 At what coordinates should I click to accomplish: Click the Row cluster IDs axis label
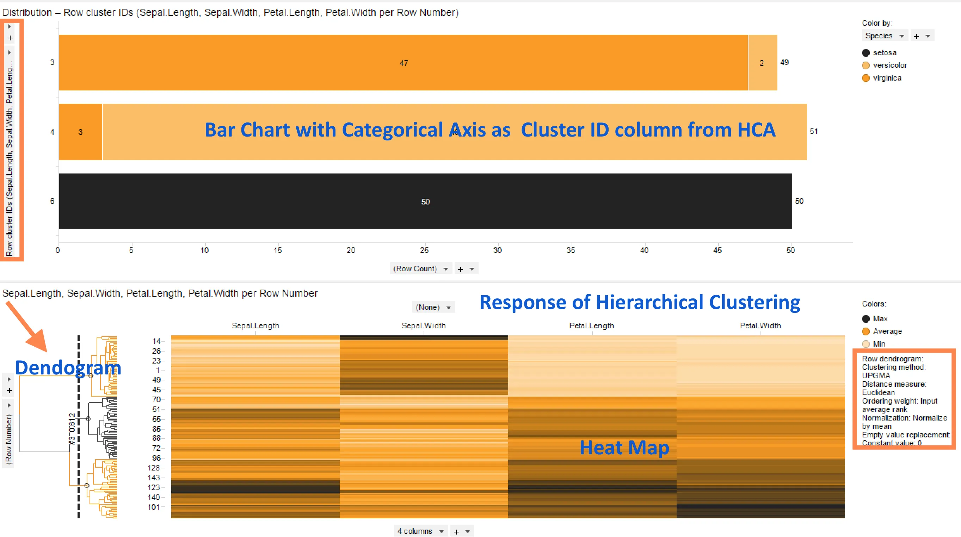9,158
